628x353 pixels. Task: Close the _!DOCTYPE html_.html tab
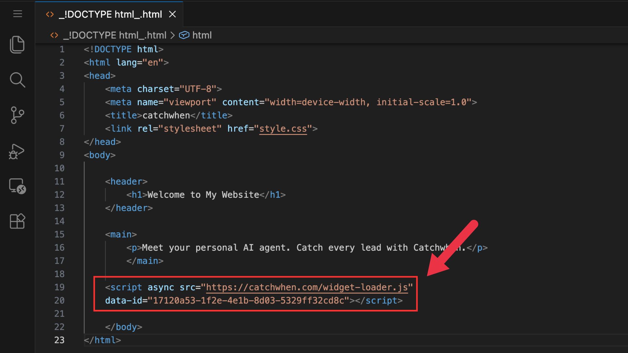pos(172,14)
